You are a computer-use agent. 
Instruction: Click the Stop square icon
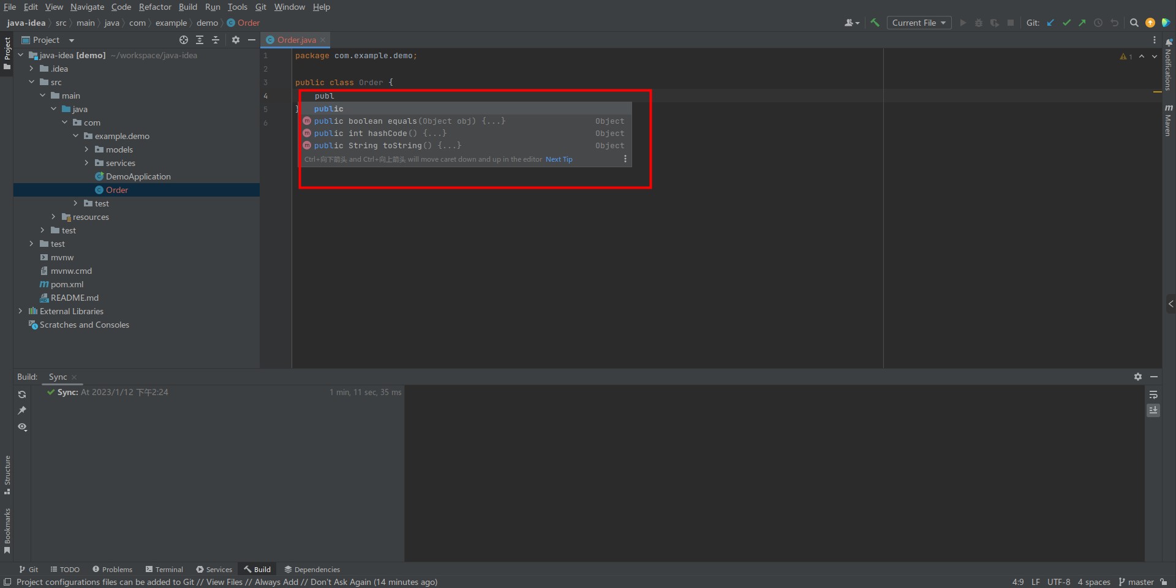point(1011,23)
